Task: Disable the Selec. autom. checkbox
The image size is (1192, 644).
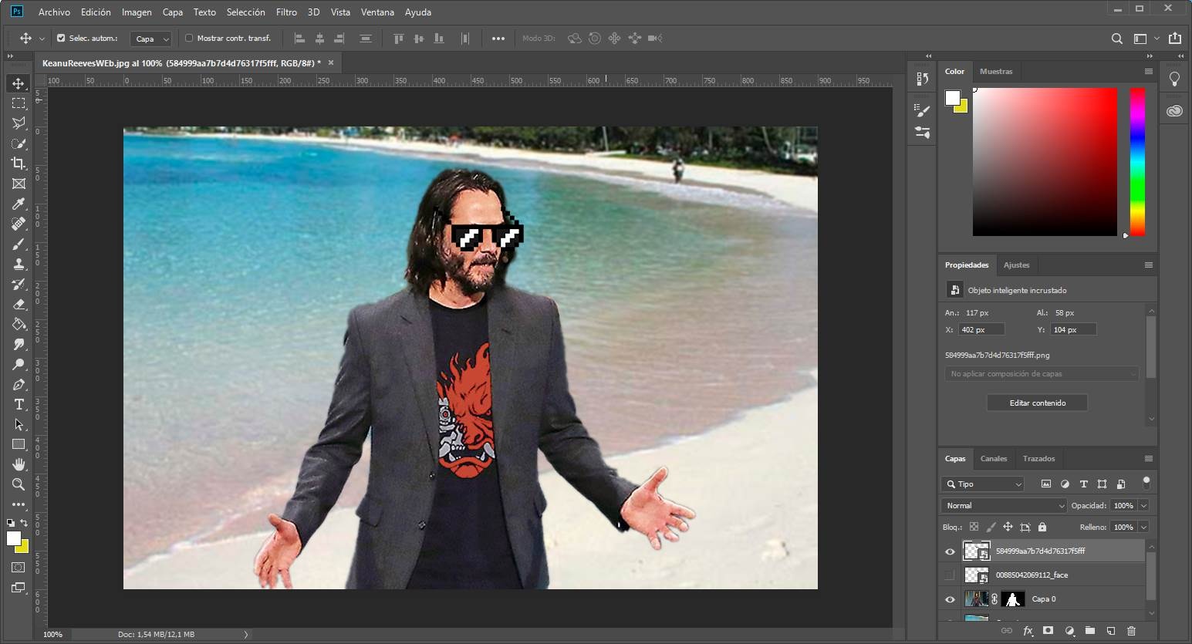Action: coord(62,38)
